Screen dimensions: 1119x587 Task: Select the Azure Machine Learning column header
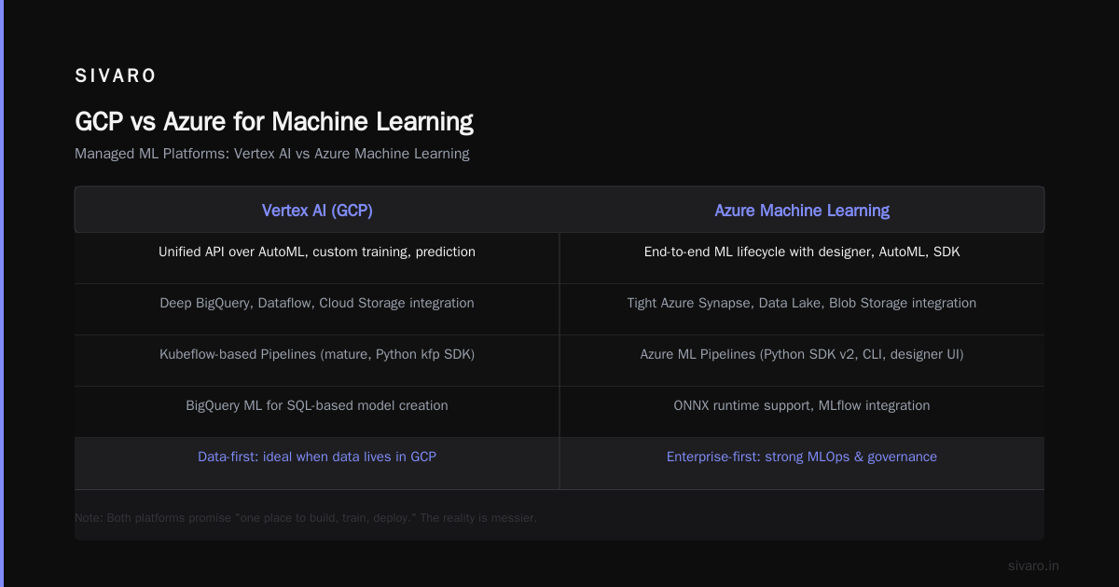coord(802,211)
